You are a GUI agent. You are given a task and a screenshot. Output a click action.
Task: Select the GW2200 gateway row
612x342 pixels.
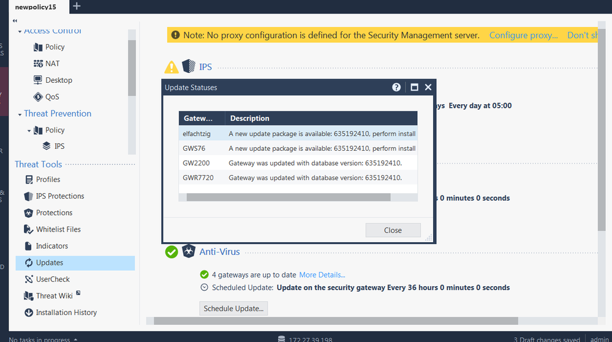(x=298, y=163)
